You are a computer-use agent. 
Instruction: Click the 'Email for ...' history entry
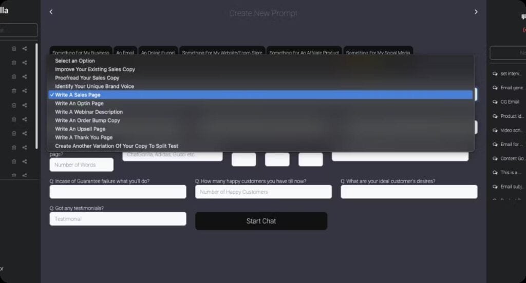pos(508,145)
